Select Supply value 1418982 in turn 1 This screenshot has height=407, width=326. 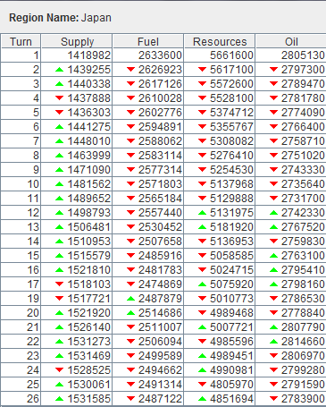point(89,55)
